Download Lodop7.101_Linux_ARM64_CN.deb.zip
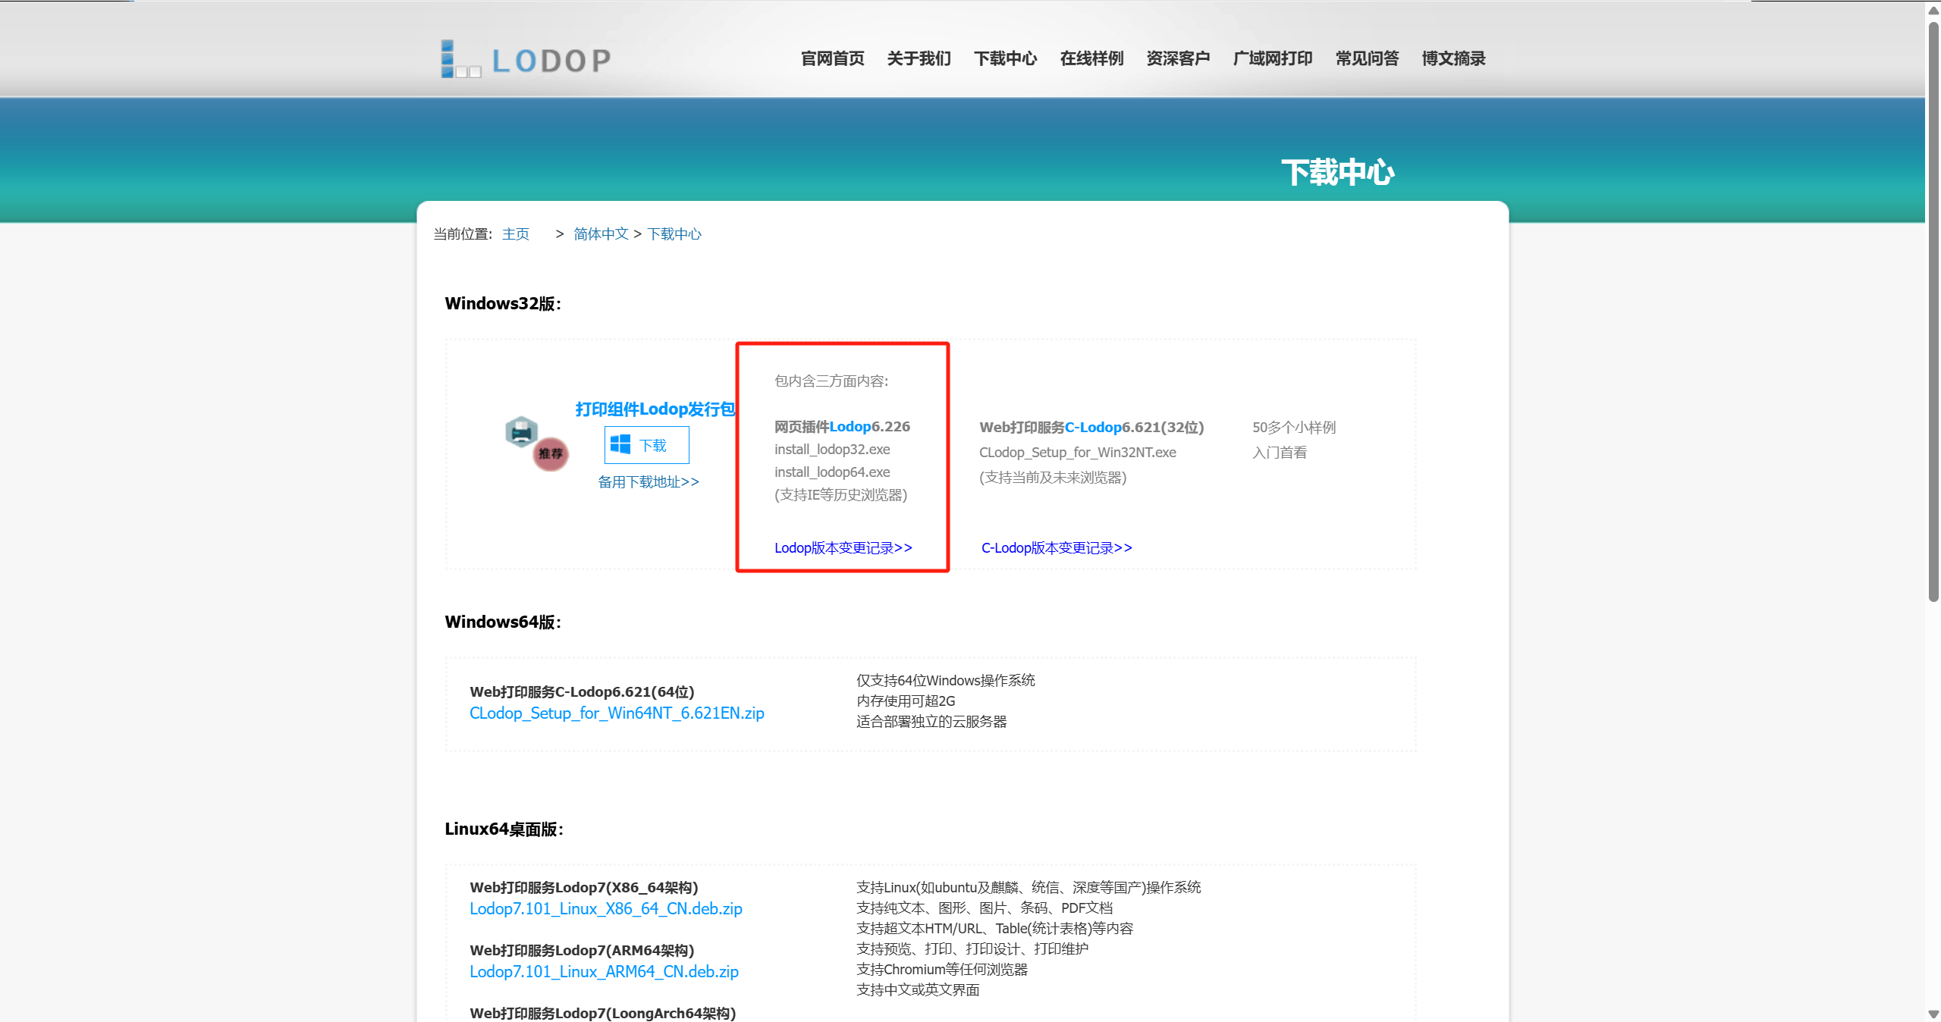The width and height of the screenshot is (1941, 1022). [604, 972]
